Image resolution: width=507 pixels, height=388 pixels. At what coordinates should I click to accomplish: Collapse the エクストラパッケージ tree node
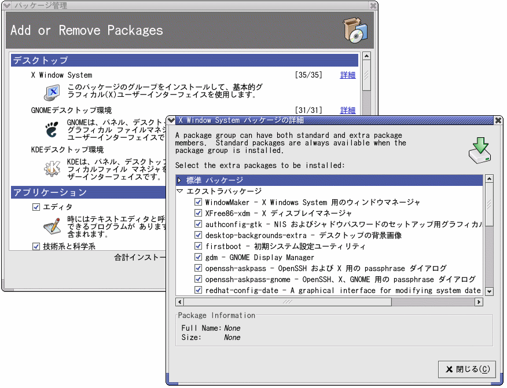(x=180, y=191)
